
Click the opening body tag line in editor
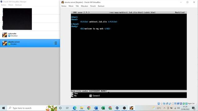point(74,26)
